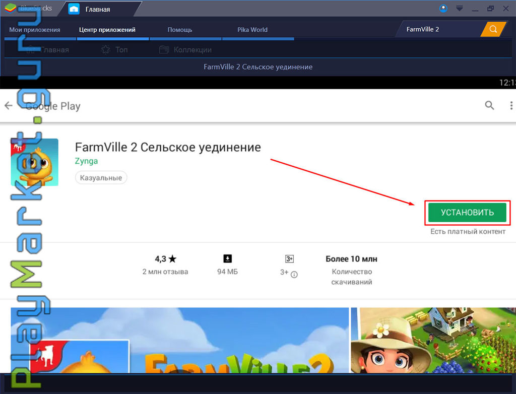516x394 pixels.
Task: Open the Google Play three-dot overflow menu
Action: point(511,106)
